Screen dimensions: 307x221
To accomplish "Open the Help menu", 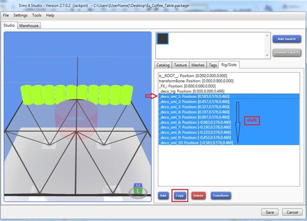I will tap(50, 15).
